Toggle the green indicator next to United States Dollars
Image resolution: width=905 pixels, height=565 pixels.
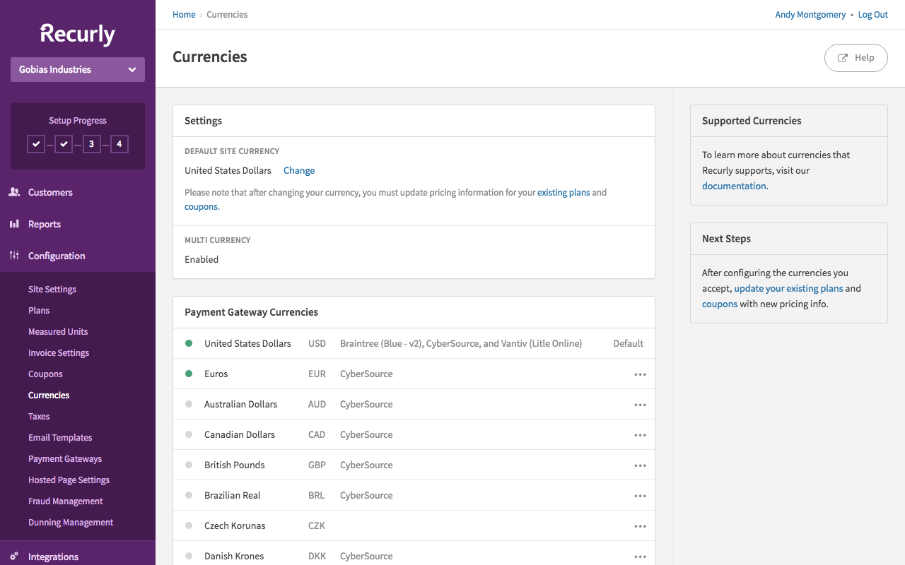coord(188,343)
